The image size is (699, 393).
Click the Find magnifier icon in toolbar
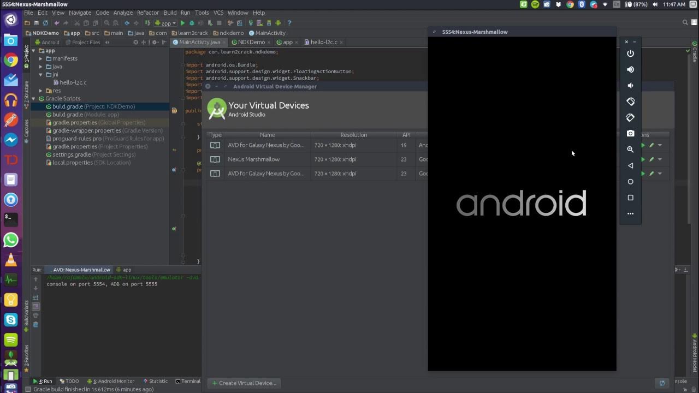pos(106,23)
